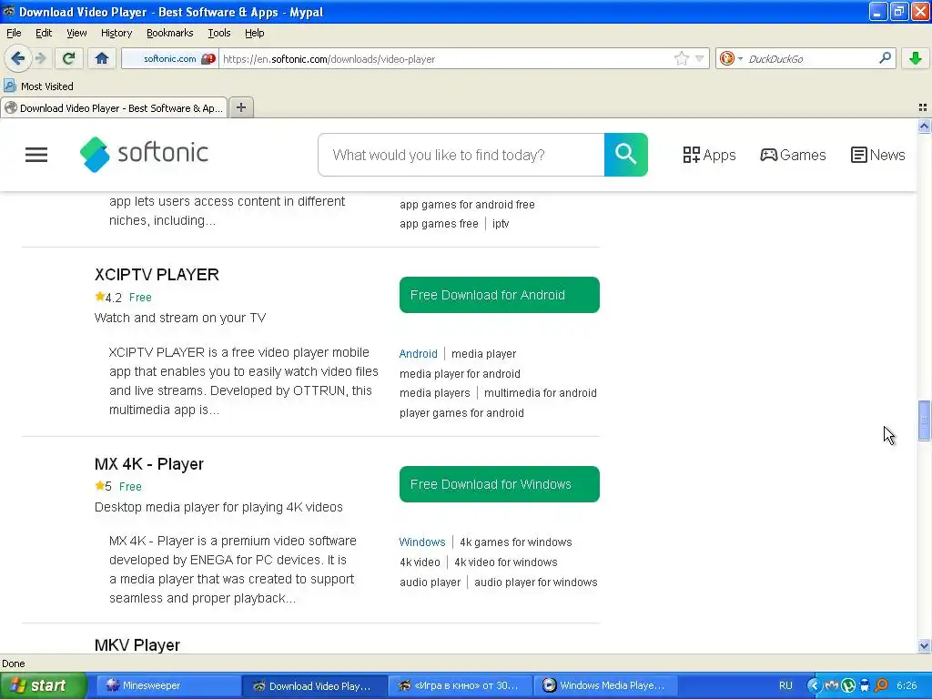
Task: Click the page scrollbar up arrow
Action: click(924, 126)
